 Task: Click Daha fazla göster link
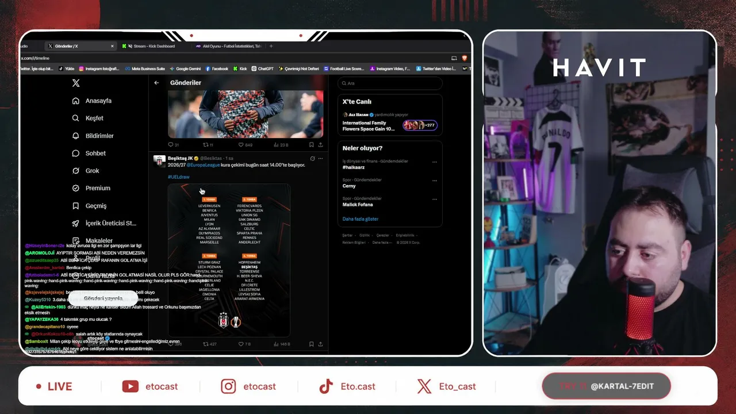pos(361,219)
